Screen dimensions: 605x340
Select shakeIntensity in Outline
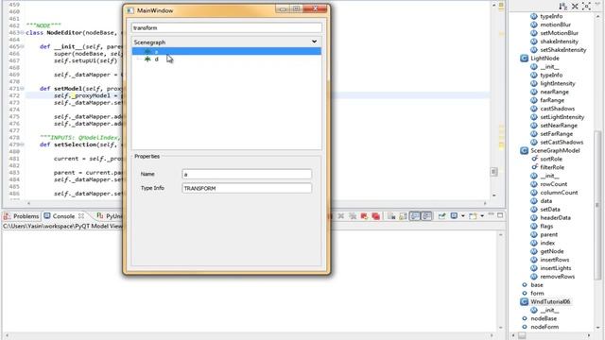click(559, 42)
